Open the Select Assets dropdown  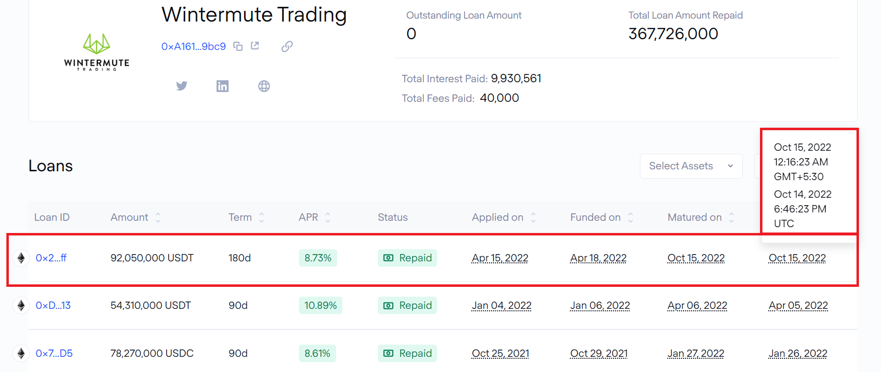[691, 166]
